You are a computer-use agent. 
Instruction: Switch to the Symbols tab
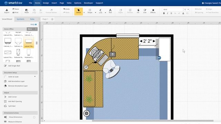pos(20,19)
